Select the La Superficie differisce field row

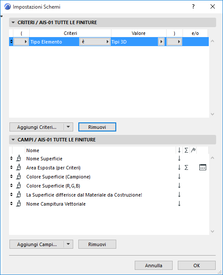coord(109,195)
